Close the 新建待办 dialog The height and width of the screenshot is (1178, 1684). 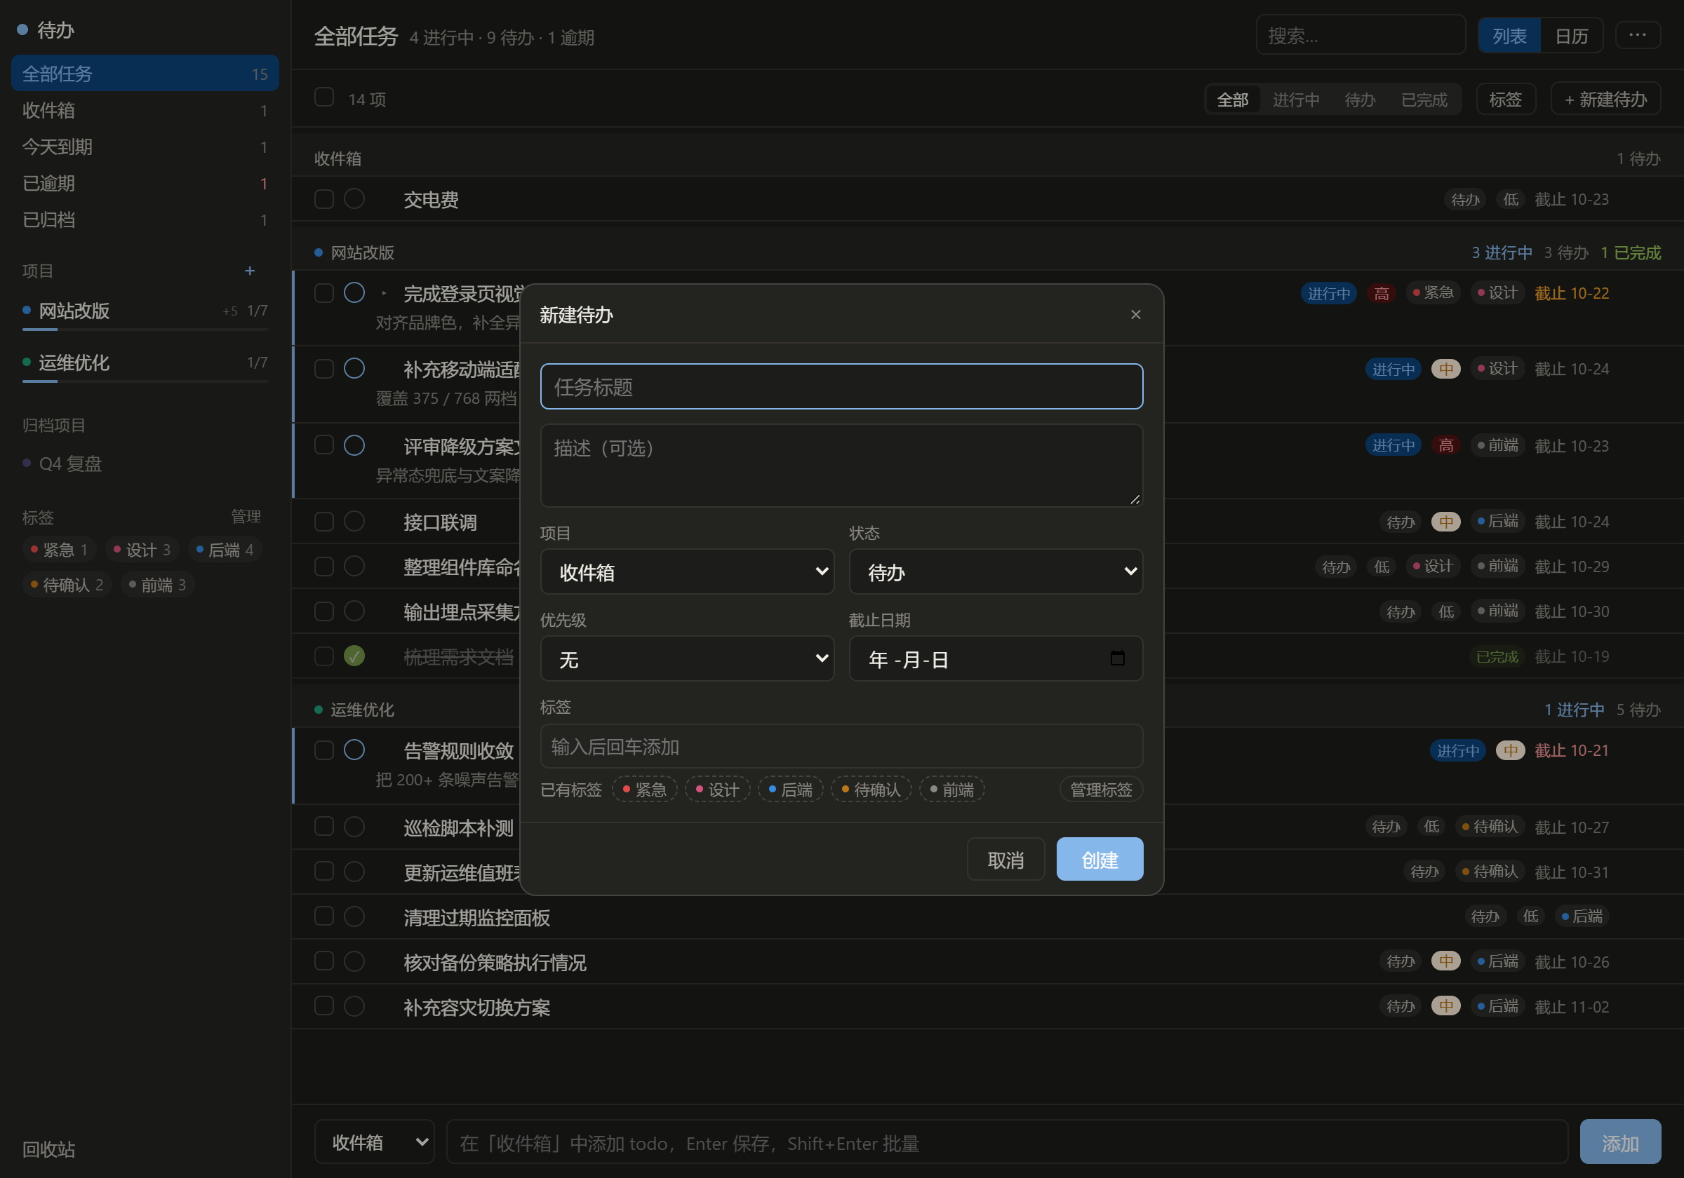click(1135, 314)
